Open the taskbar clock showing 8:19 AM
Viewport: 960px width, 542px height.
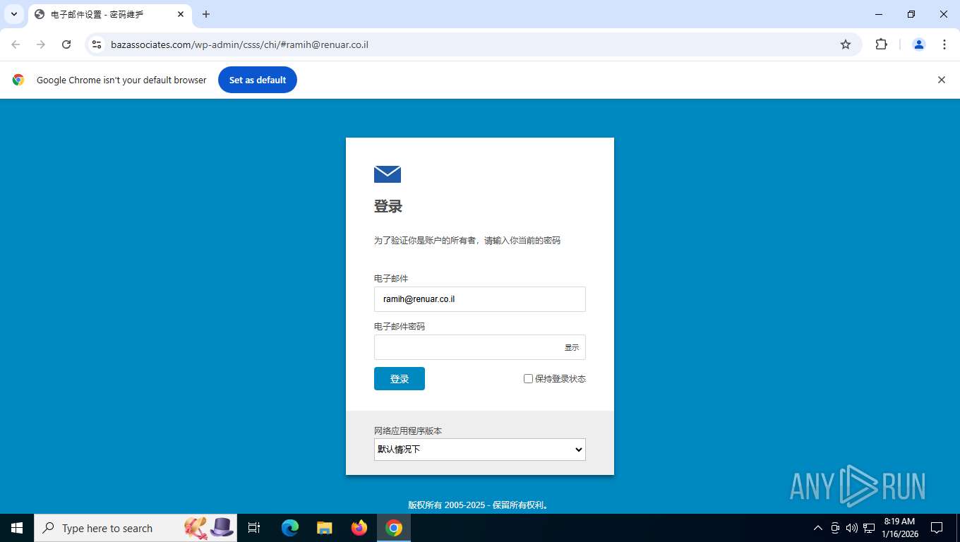899,528
